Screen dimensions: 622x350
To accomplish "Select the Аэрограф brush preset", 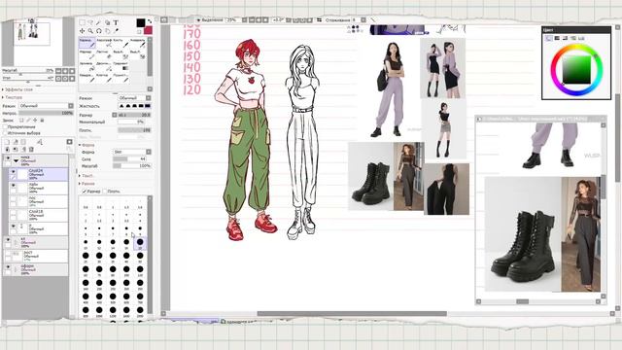I will tap(104, 43).
